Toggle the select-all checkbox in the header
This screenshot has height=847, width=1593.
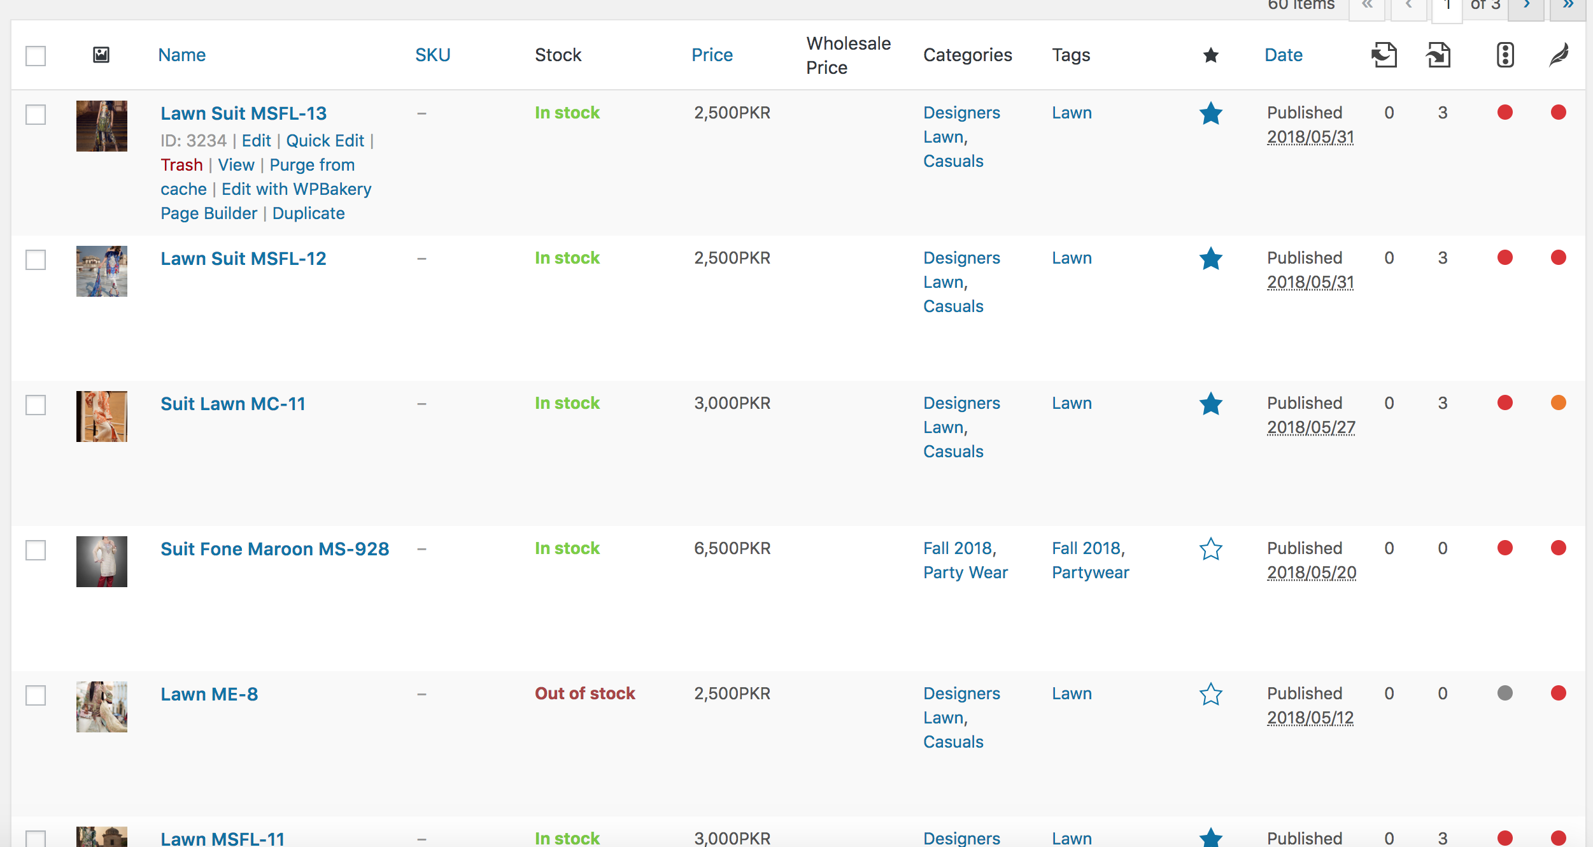pos(36,56)
